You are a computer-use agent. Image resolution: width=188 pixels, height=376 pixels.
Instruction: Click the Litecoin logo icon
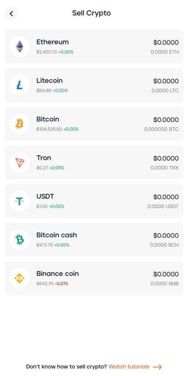[x=20, y=85]
